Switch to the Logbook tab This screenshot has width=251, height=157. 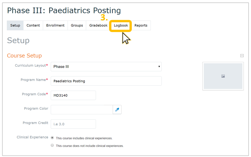click(121, 25)
